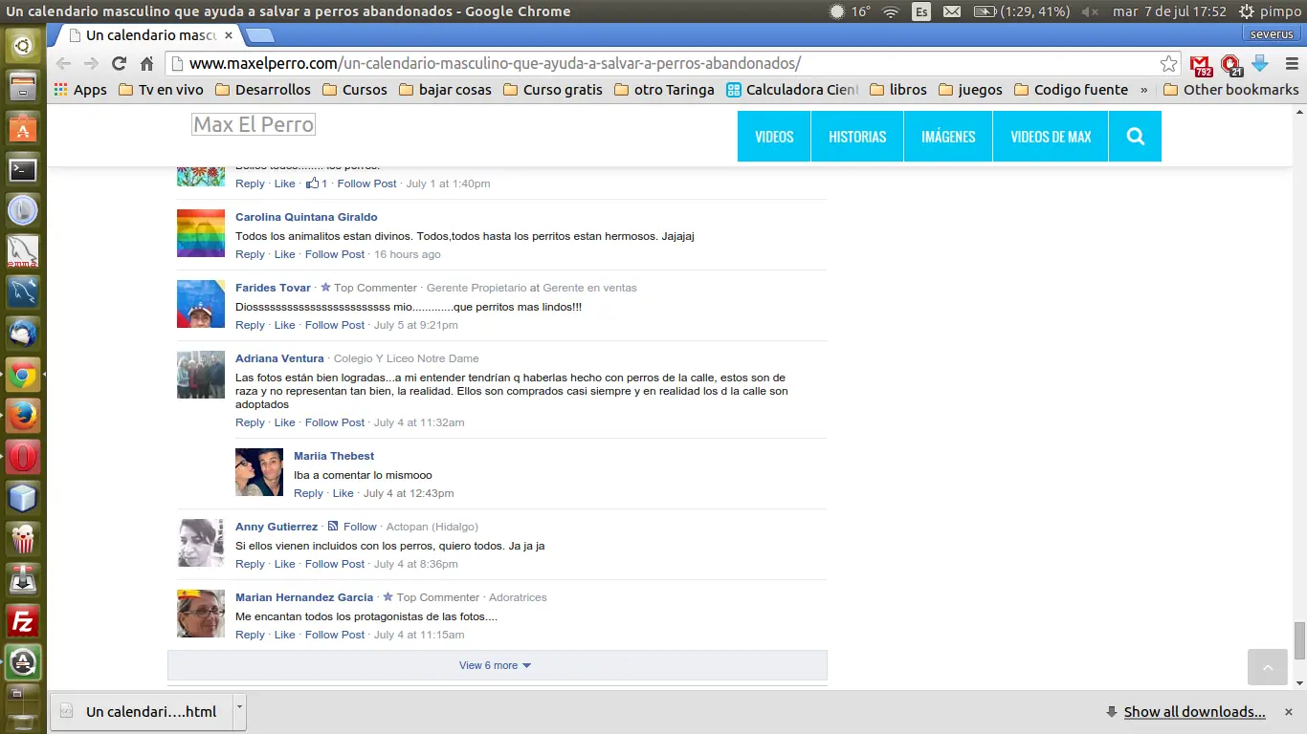Open VIDEOS in site navigation
1307x734 pixels.
click(x=774, y=137)
